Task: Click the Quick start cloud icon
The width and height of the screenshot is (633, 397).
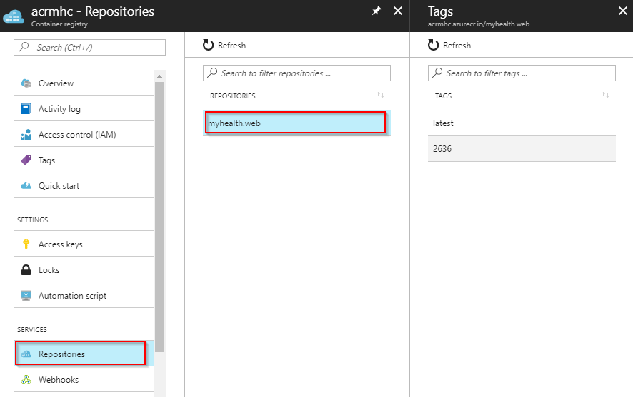Action: pos(26,185)
